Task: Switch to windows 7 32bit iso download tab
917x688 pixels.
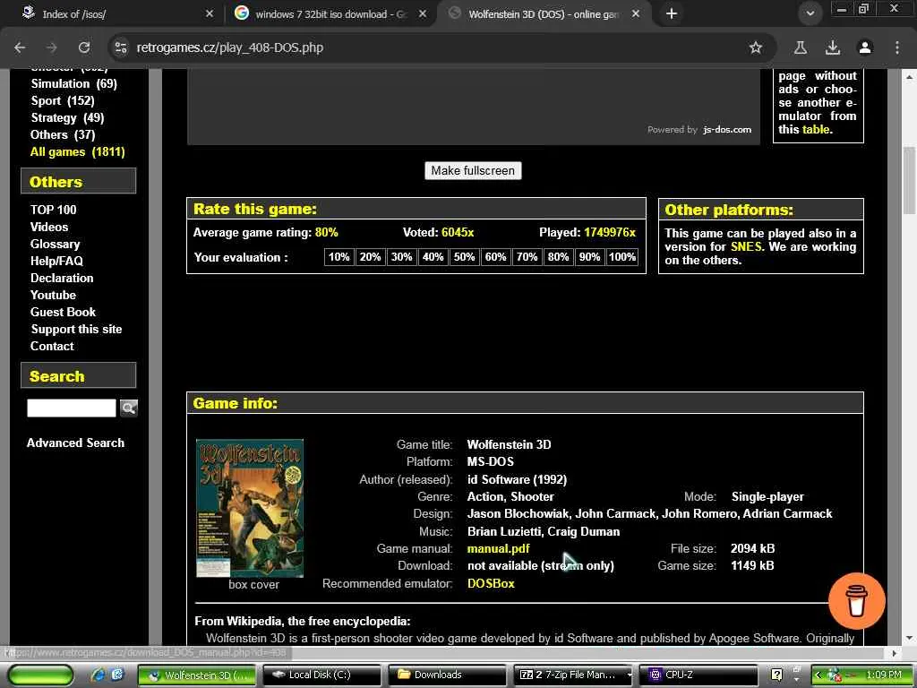Action: tap(329, 14)
